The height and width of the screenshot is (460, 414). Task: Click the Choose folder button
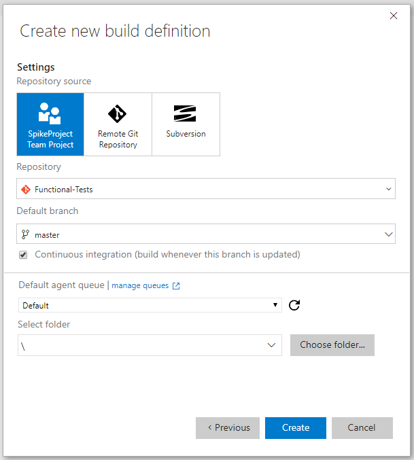pyautogui.click(x=332, y=344)
